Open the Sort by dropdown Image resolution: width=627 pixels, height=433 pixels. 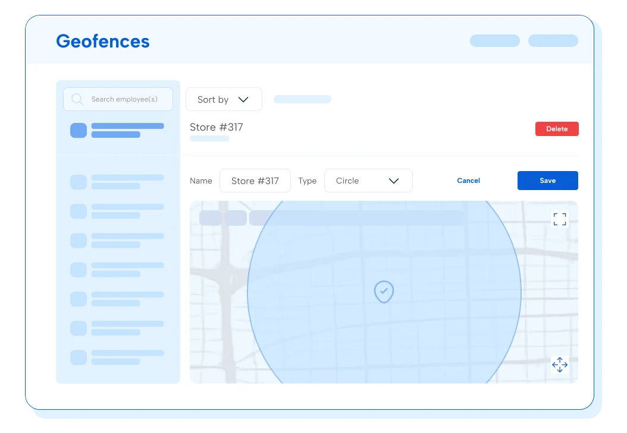[224, 99]
